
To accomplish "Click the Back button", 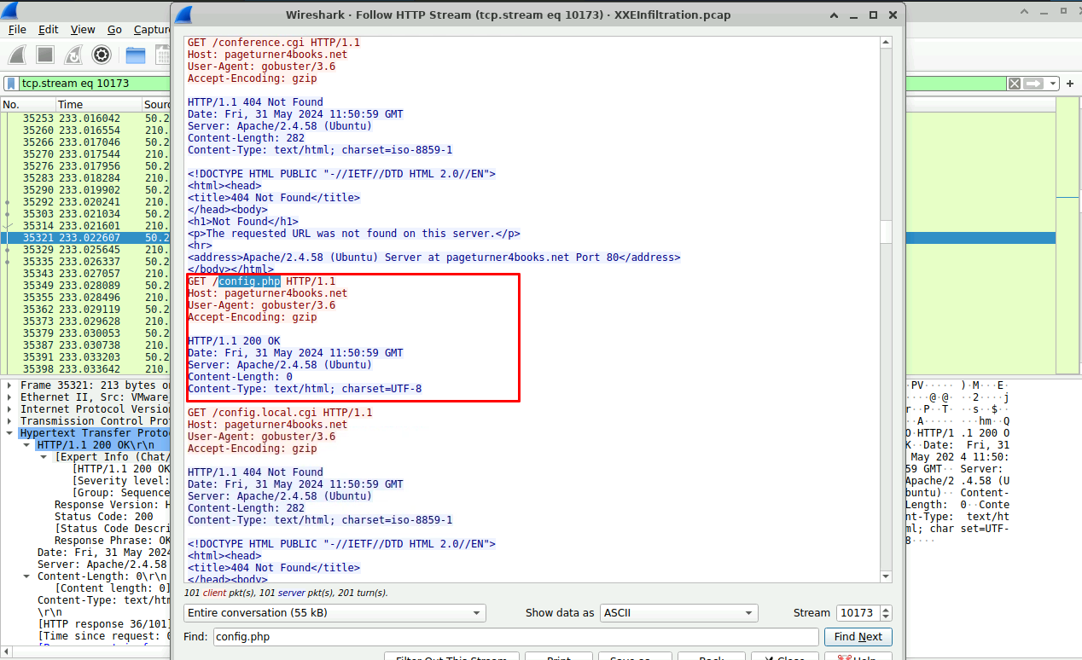I will [x=711, y=657].
